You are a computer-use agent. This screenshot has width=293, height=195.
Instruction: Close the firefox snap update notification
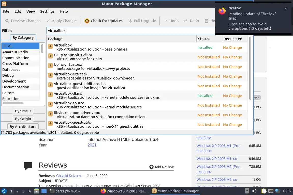(x=286, y=9)
